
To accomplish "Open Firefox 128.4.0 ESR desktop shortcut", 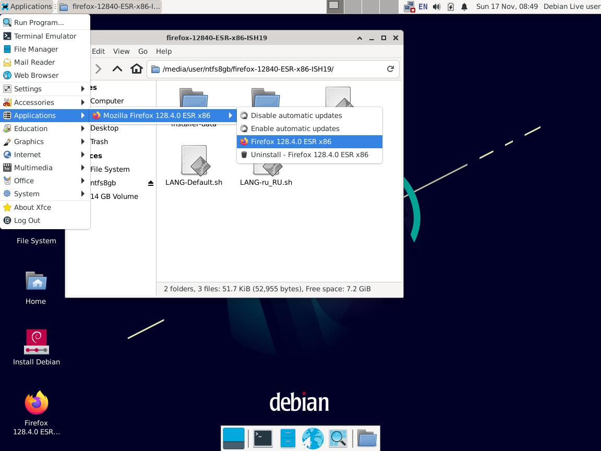I will click(37, 413).
